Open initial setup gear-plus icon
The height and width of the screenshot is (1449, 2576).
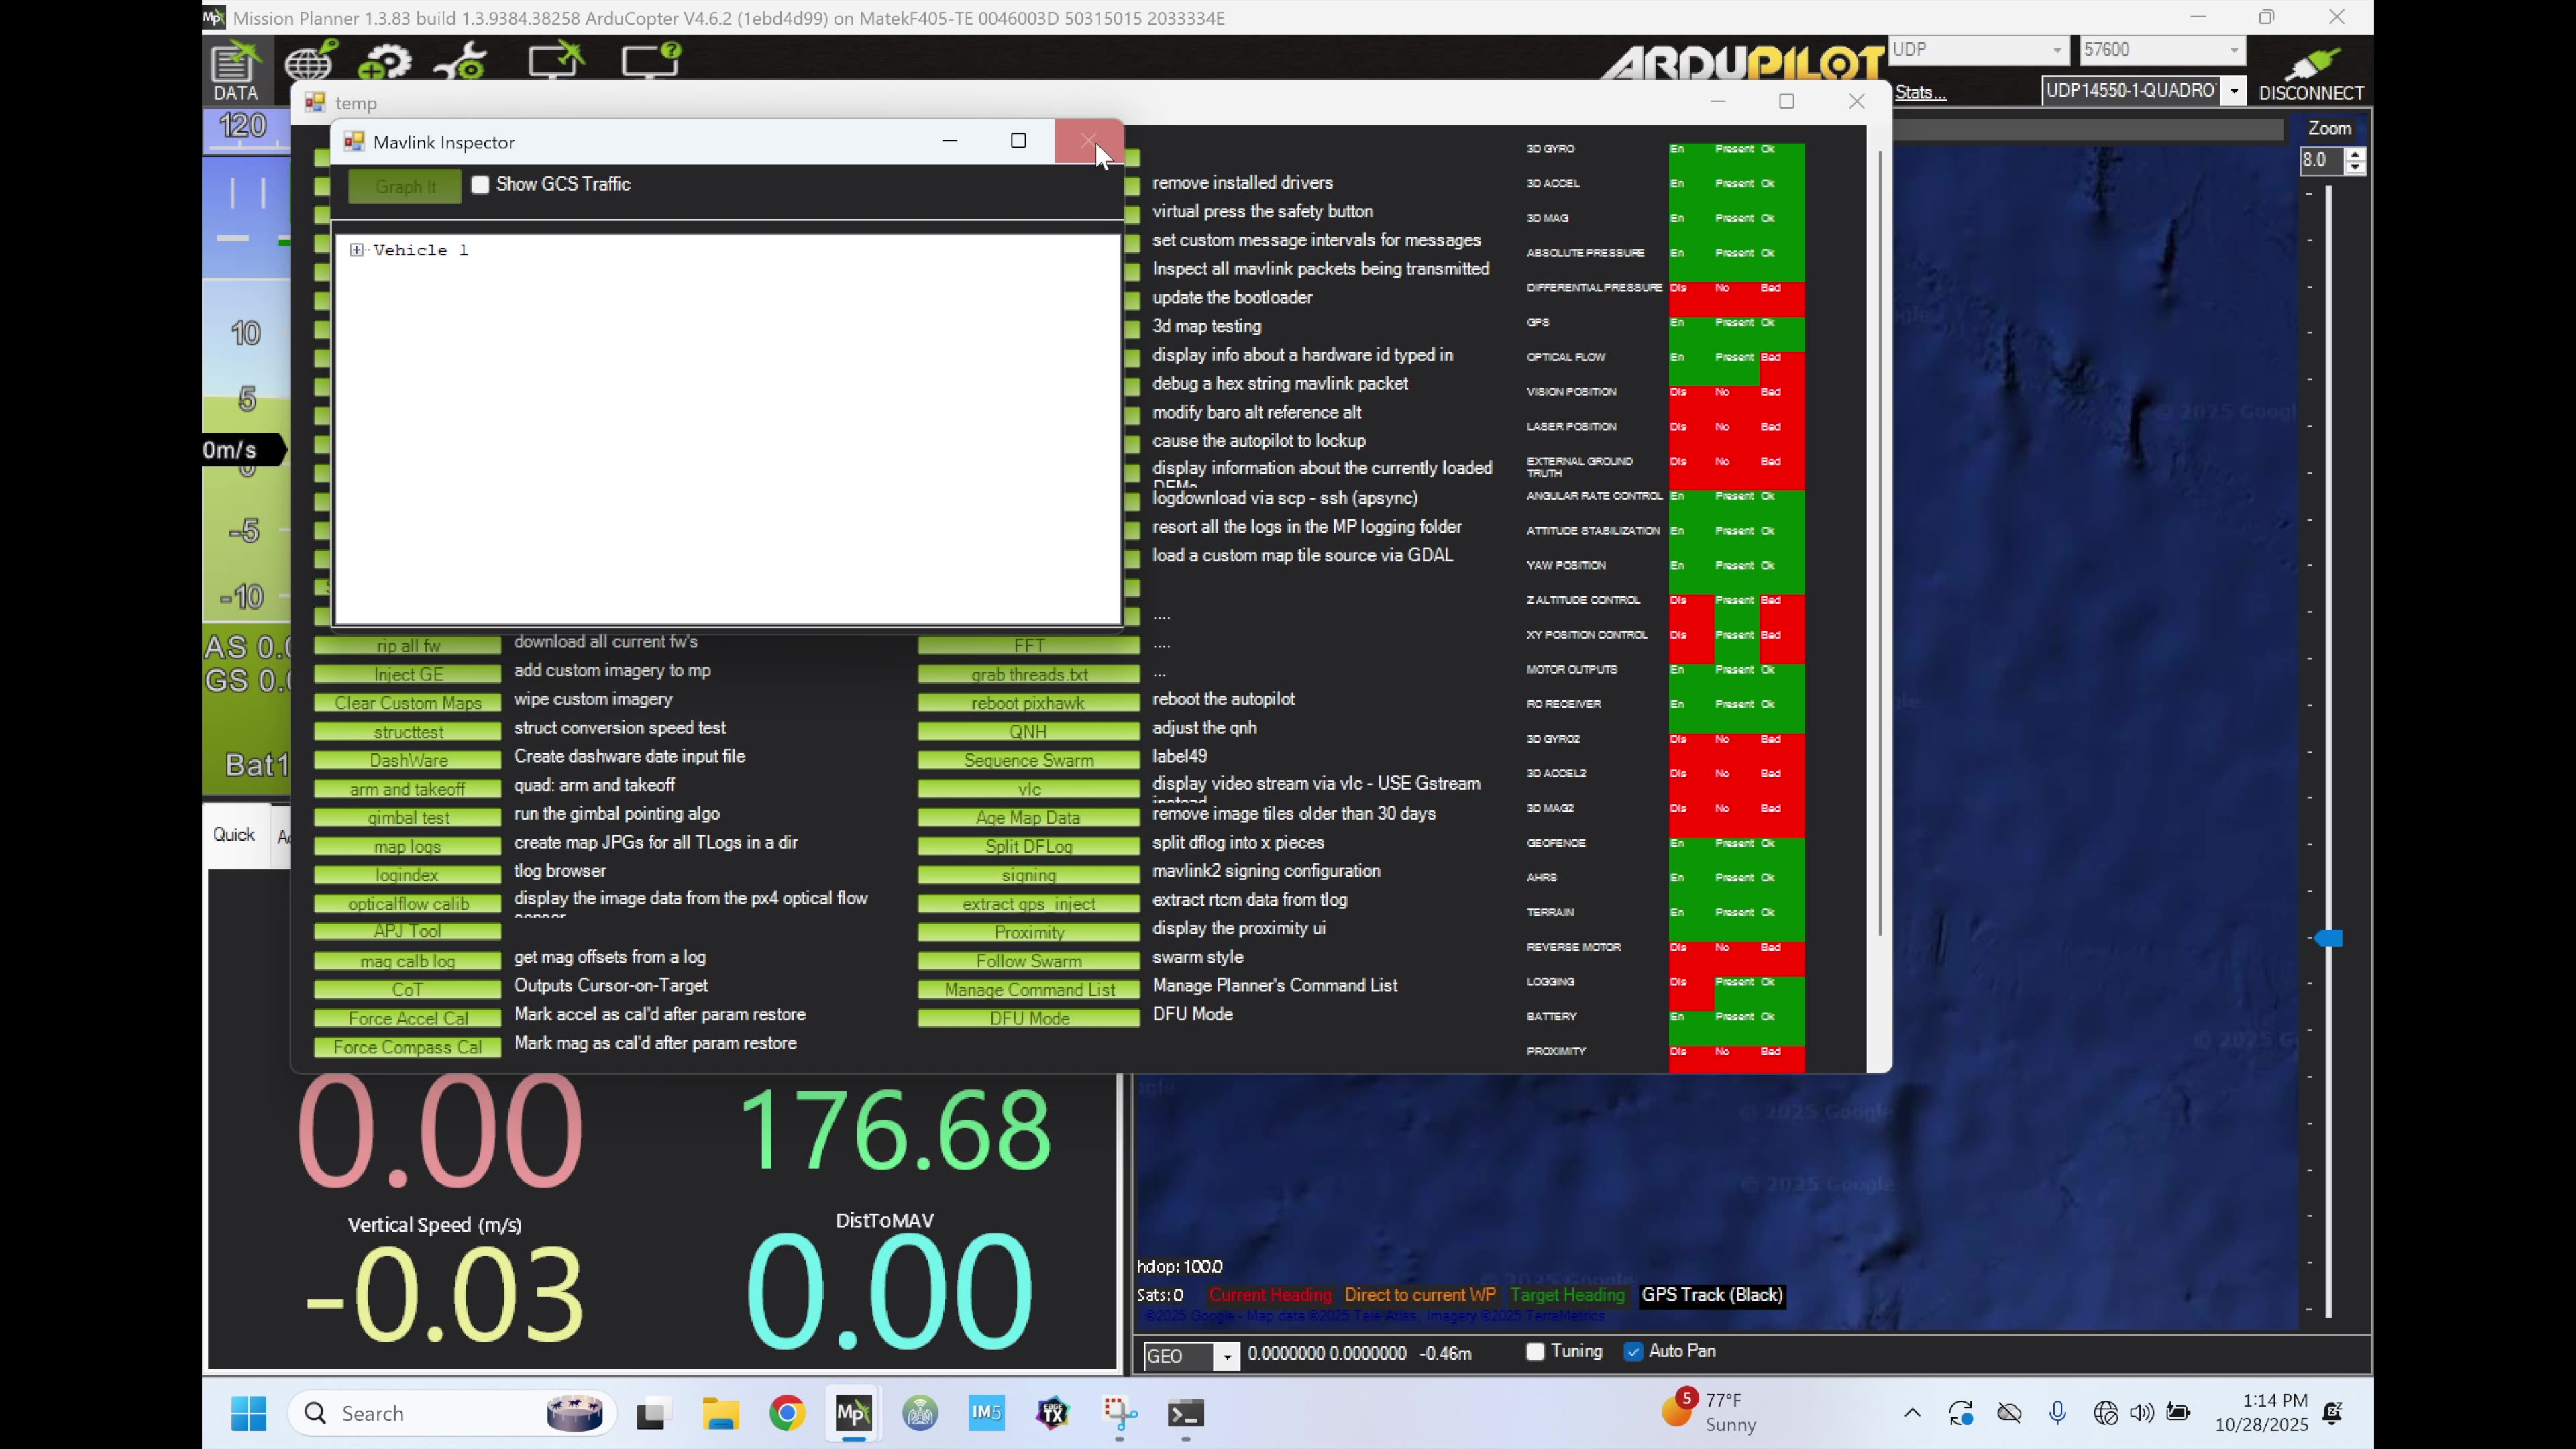point(385,61)
